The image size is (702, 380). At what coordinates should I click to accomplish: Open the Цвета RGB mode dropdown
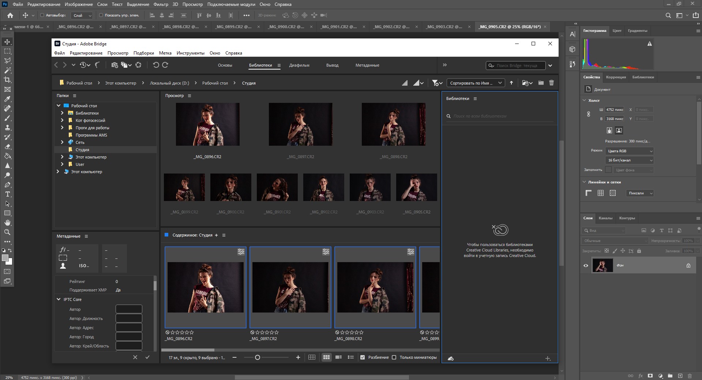(629, 151)
